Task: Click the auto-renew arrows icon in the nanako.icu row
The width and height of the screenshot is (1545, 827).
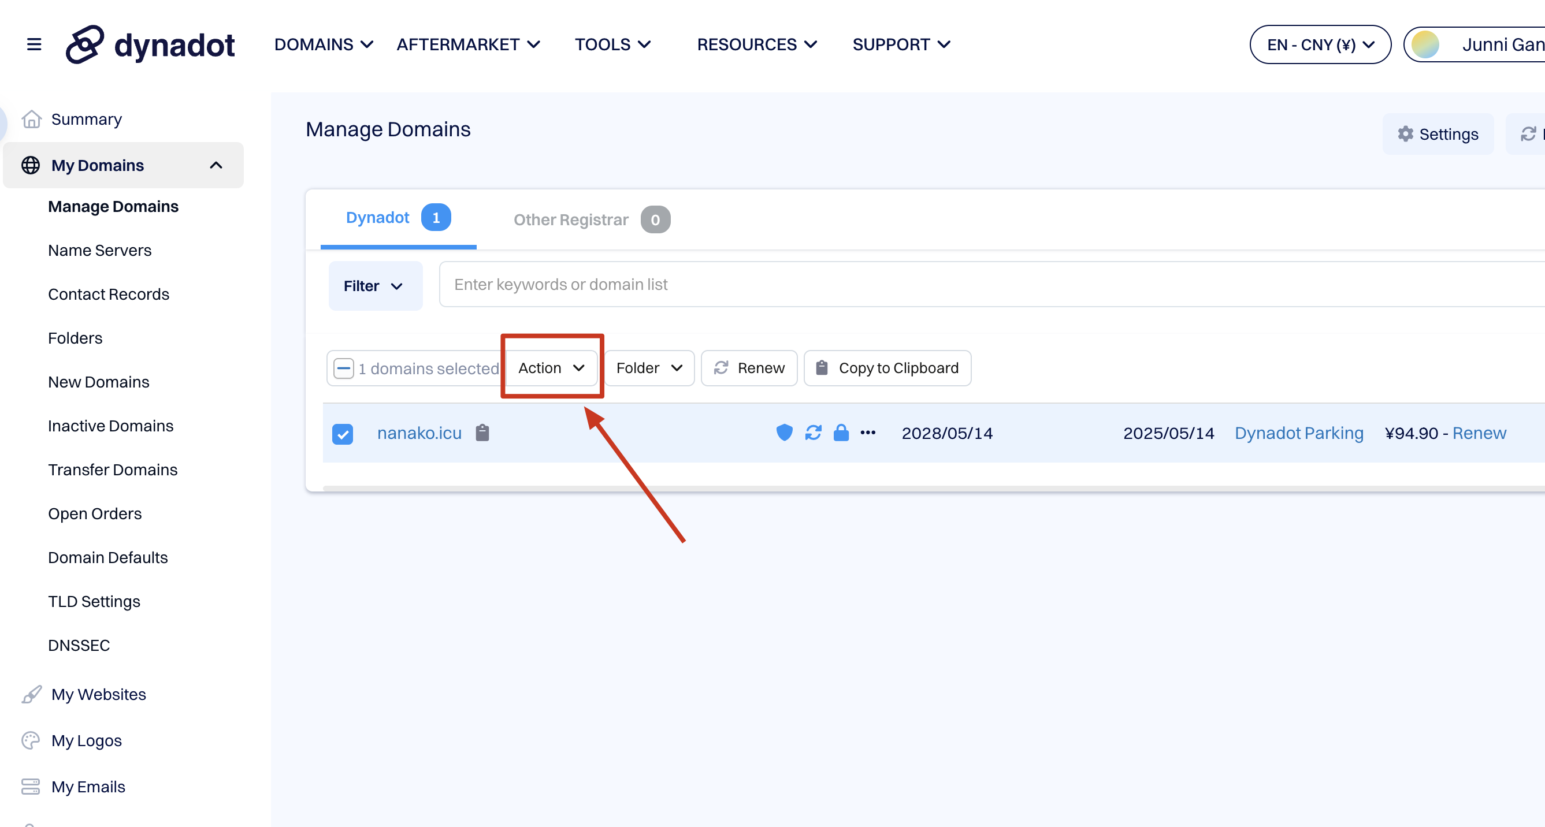Action: coord(813,432)
